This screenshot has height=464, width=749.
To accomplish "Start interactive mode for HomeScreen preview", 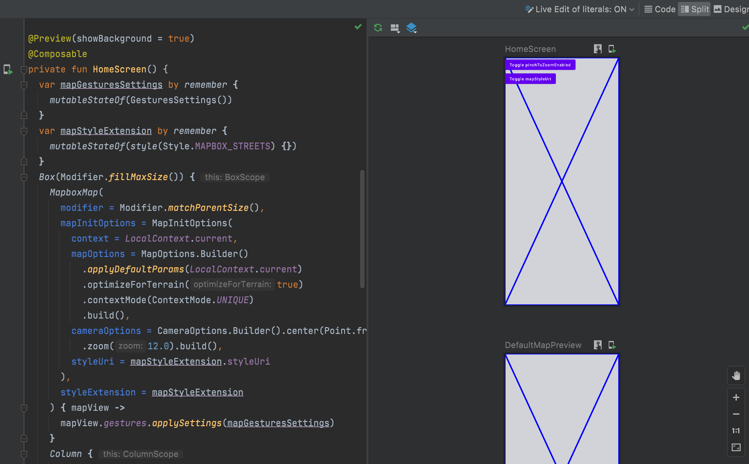I will [598, 49].
